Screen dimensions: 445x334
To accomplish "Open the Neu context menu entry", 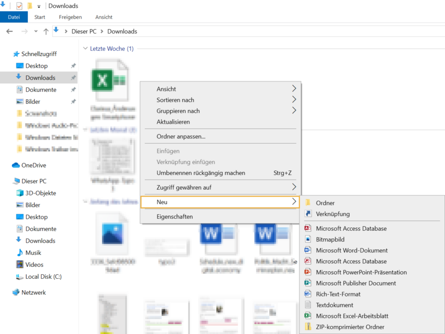I will click(220, 202).
